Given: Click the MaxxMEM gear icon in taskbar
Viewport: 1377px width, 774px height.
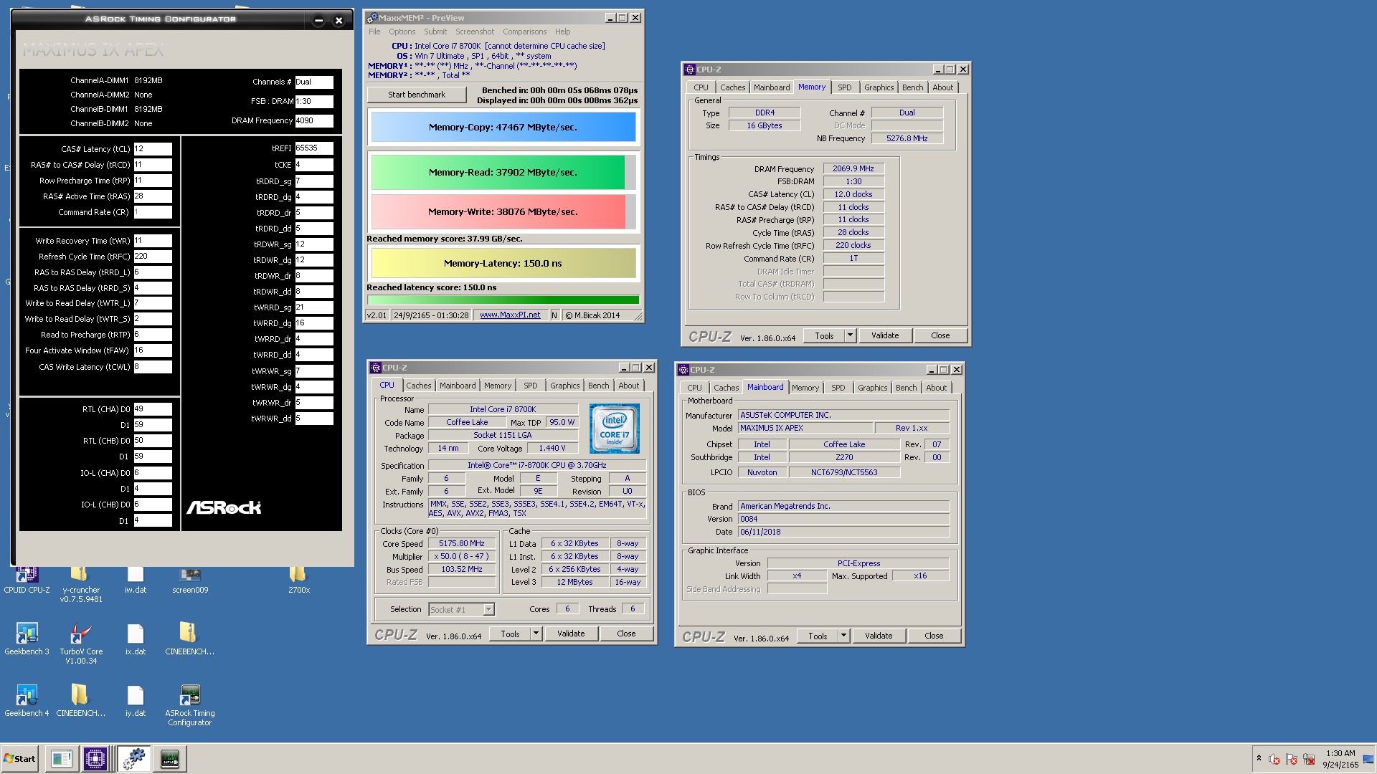Looking at the screenshot, I should pos(133,759).
